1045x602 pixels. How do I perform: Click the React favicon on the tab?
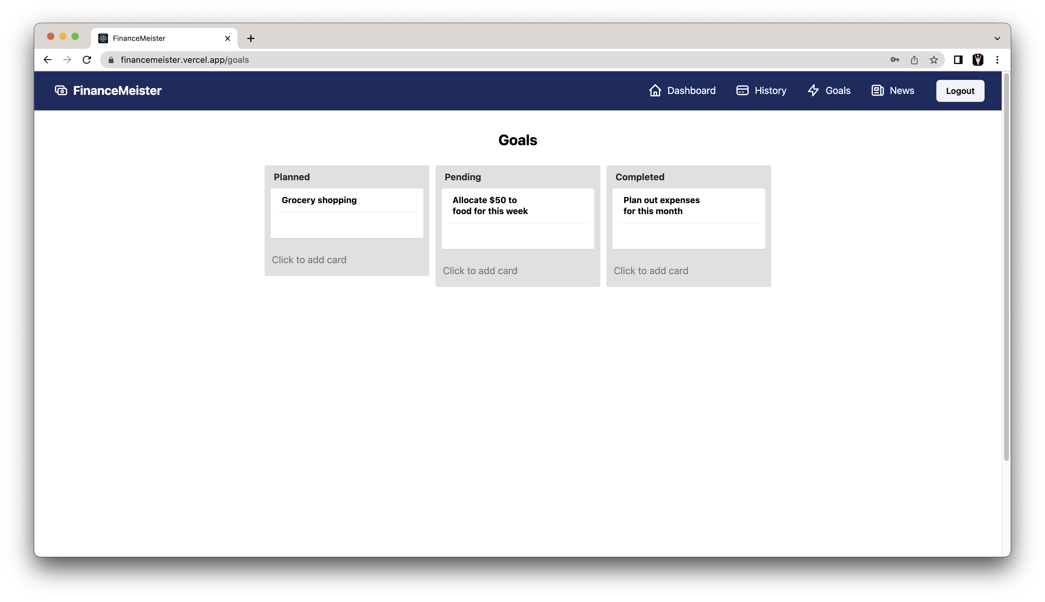(103, 38)
